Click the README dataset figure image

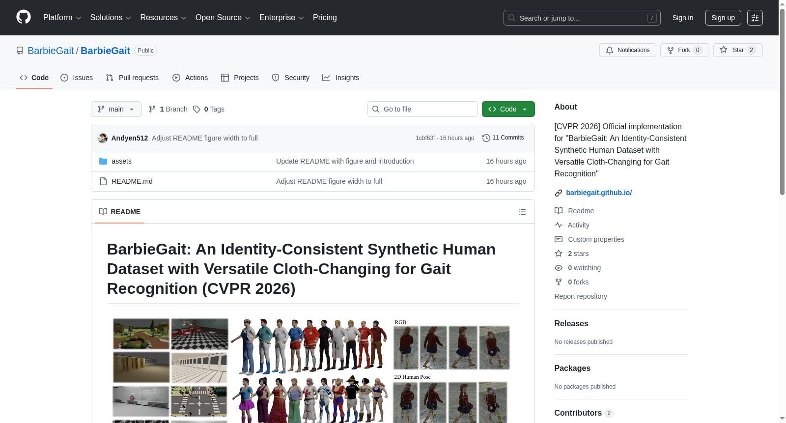coord(312,370)
